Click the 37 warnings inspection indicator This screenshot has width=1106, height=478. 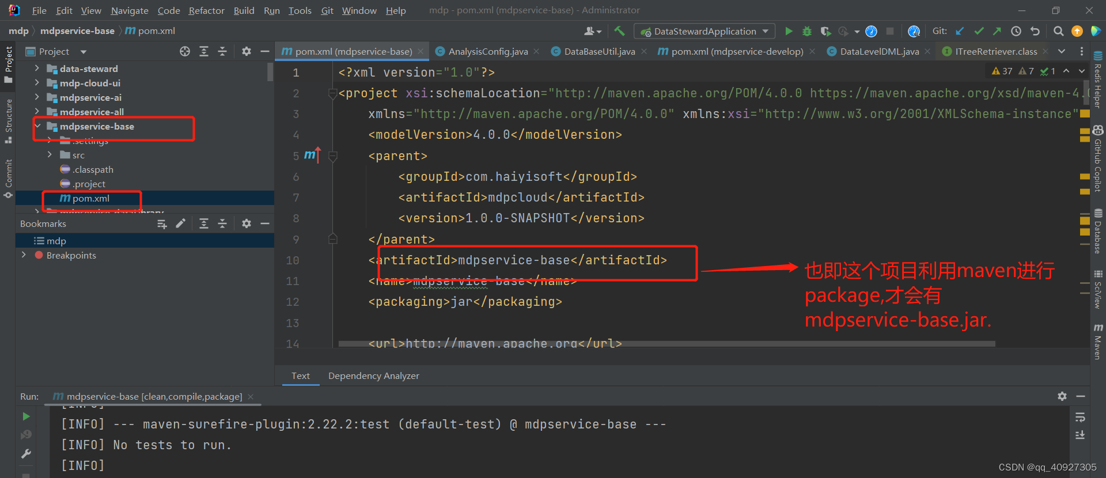pyautogui.click(x=1002, y=71)
